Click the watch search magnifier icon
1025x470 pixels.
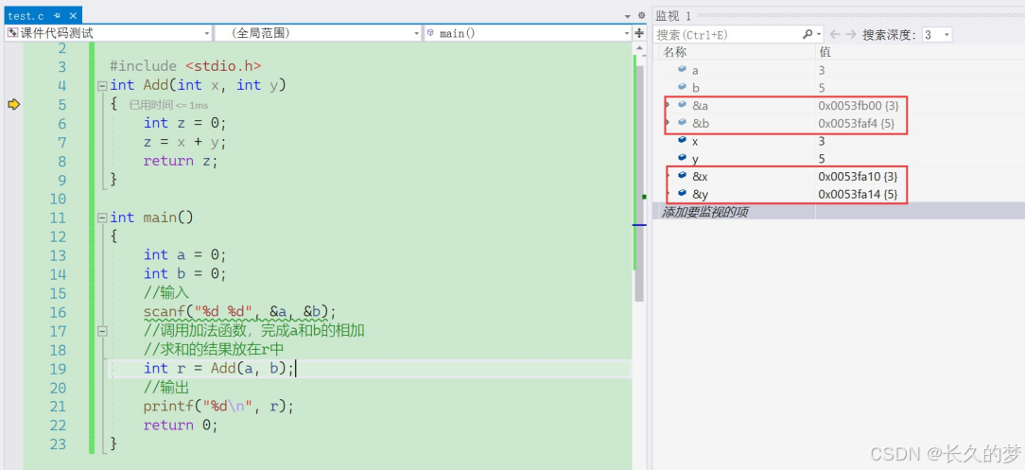coord(808,34)
